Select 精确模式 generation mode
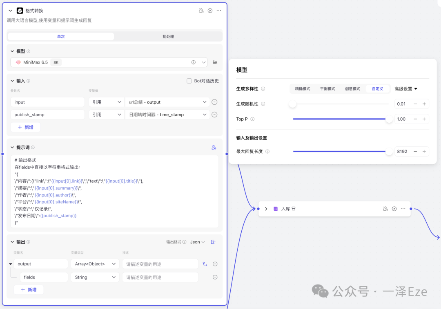441x309 pixels. [x=303, y=89]
